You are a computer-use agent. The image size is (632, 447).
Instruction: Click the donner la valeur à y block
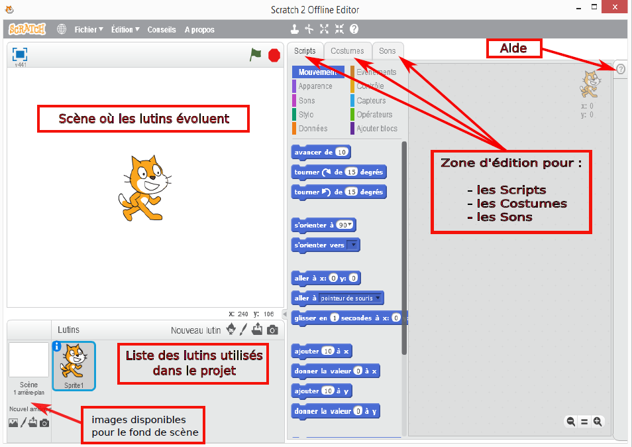[335, 411]
